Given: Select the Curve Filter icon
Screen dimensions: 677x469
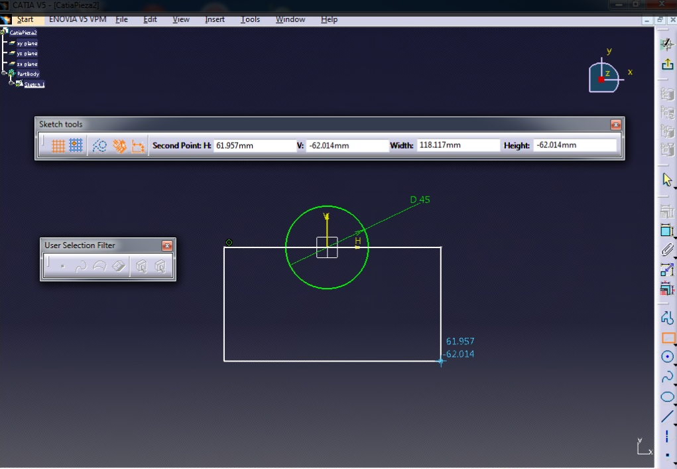Looking at the screenshot, I should tap(81, 267).
